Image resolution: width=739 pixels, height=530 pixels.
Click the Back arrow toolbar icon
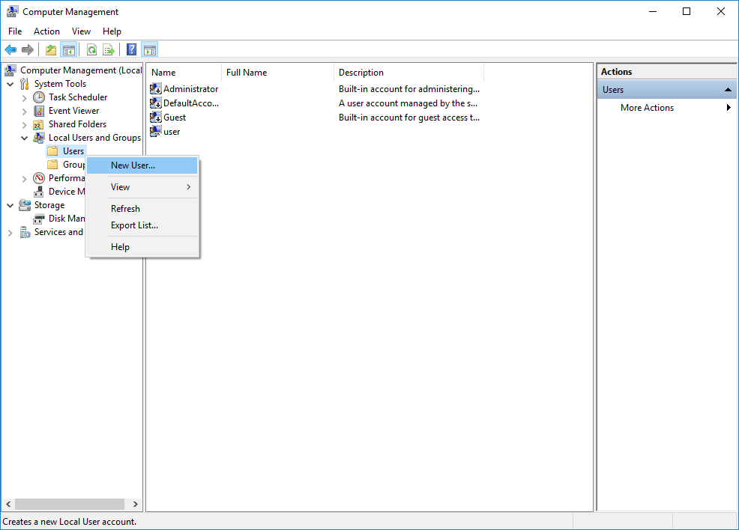(x=10, y=49)
